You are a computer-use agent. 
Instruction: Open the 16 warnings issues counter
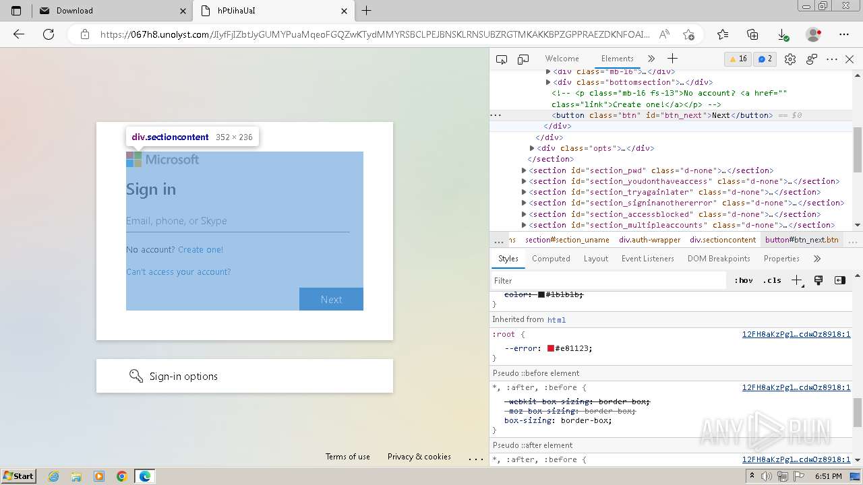(738, 59)
